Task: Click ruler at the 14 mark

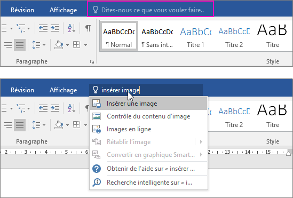Action: coord(248,152)
